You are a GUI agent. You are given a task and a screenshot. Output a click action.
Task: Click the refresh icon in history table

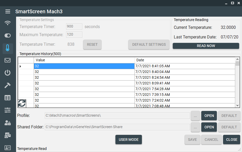tap(22, 103)
